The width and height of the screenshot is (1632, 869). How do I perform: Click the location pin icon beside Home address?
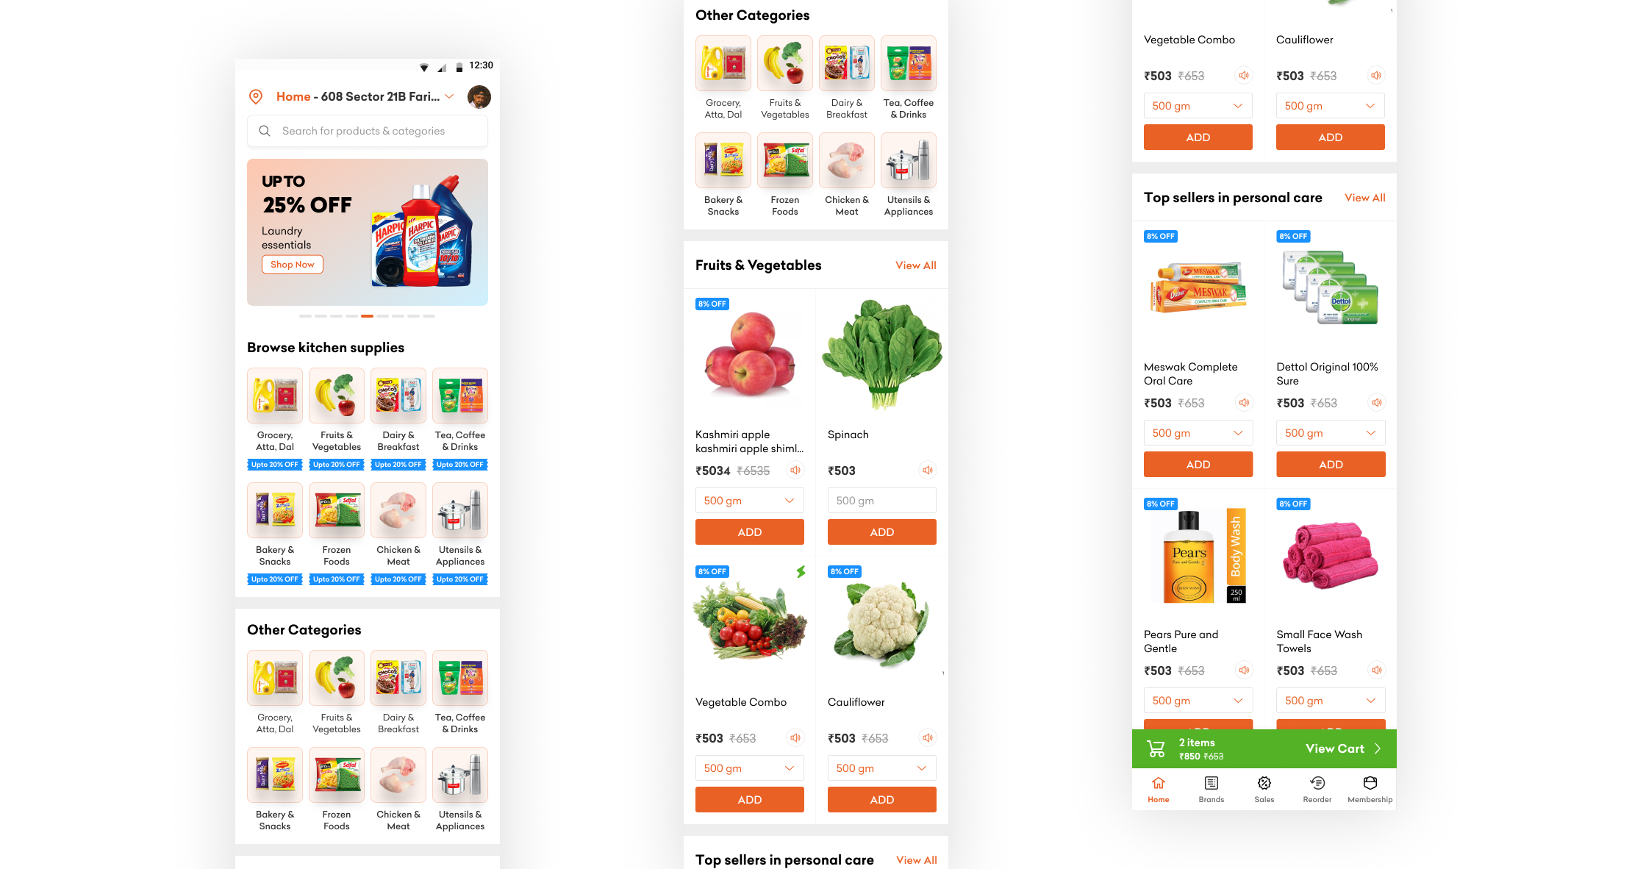point(256,96)
